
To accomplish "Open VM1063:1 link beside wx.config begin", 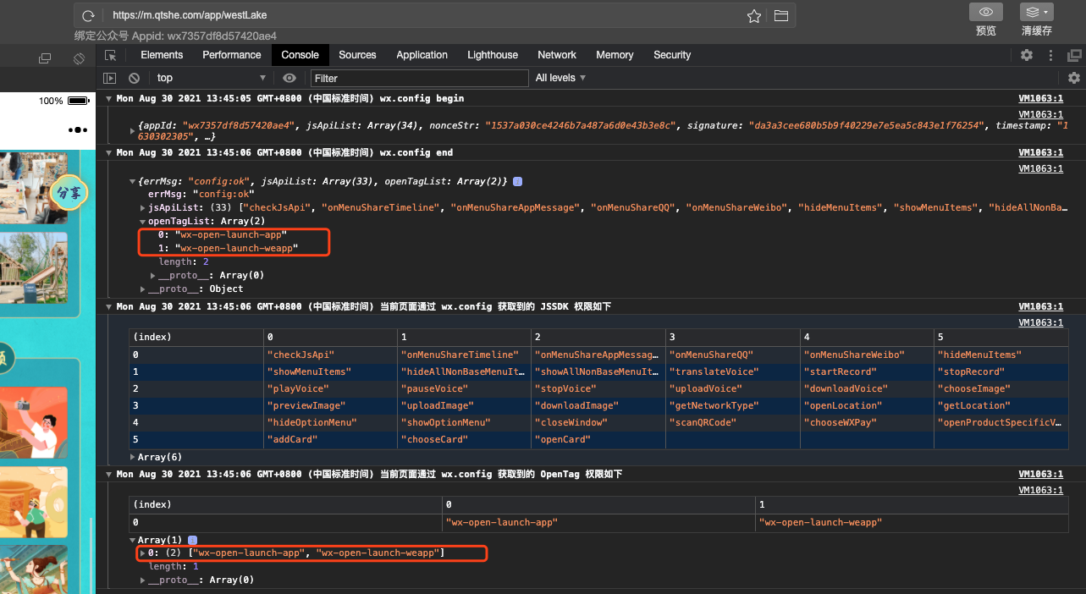I will point(1040,98).
